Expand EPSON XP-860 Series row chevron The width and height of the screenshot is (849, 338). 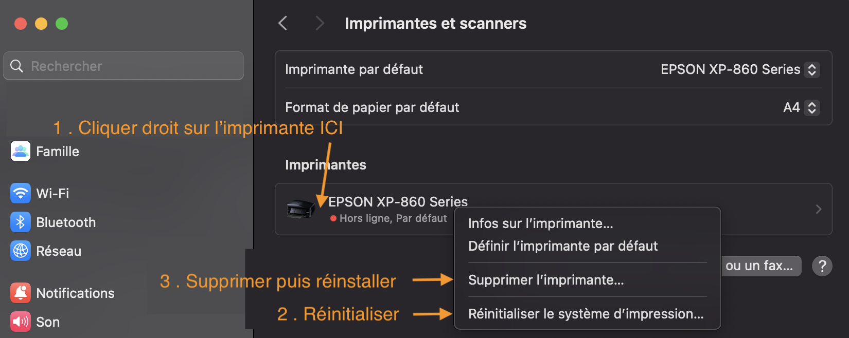(818, 209)
